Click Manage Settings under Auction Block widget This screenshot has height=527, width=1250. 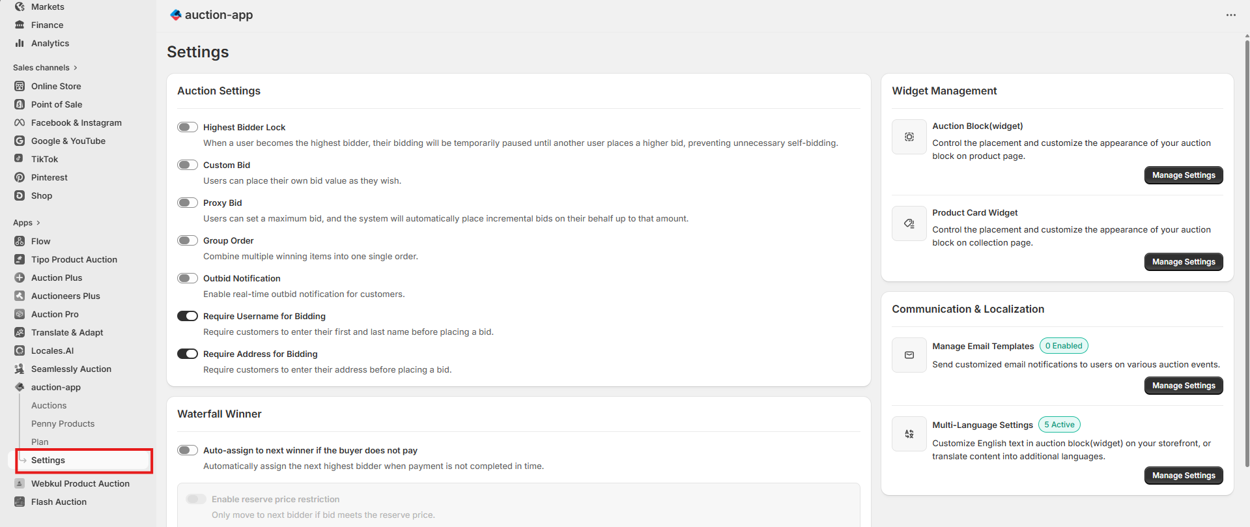[1183, 175]
